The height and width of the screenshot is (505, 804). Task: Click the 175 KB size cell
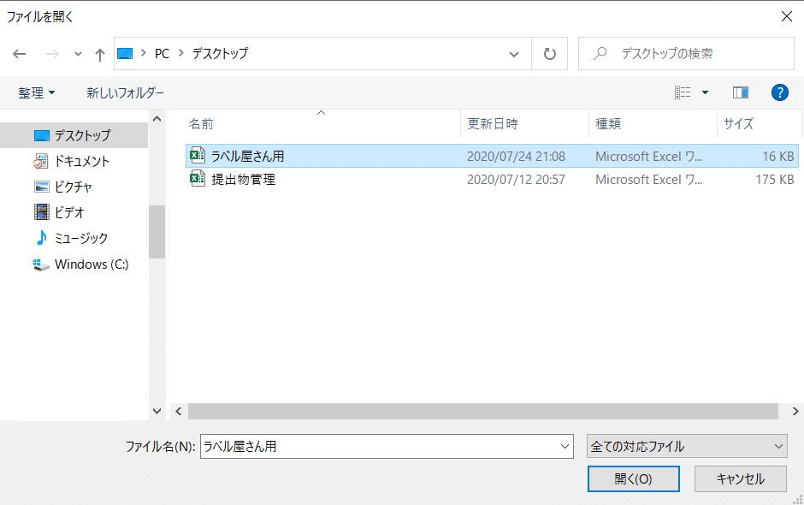click(774, 179)
